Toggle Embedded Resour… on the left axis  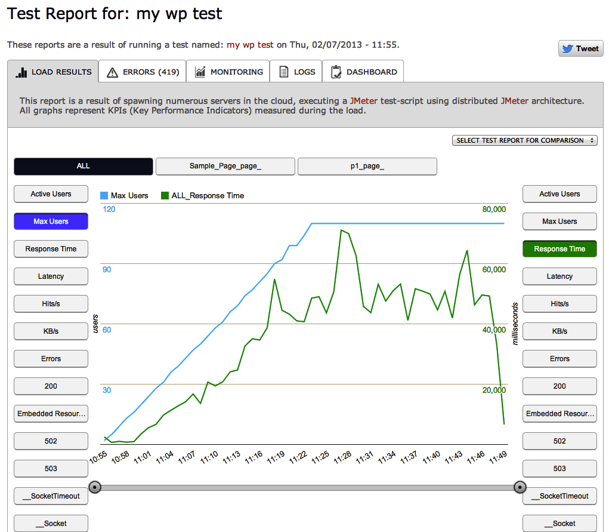coord(51,414)
